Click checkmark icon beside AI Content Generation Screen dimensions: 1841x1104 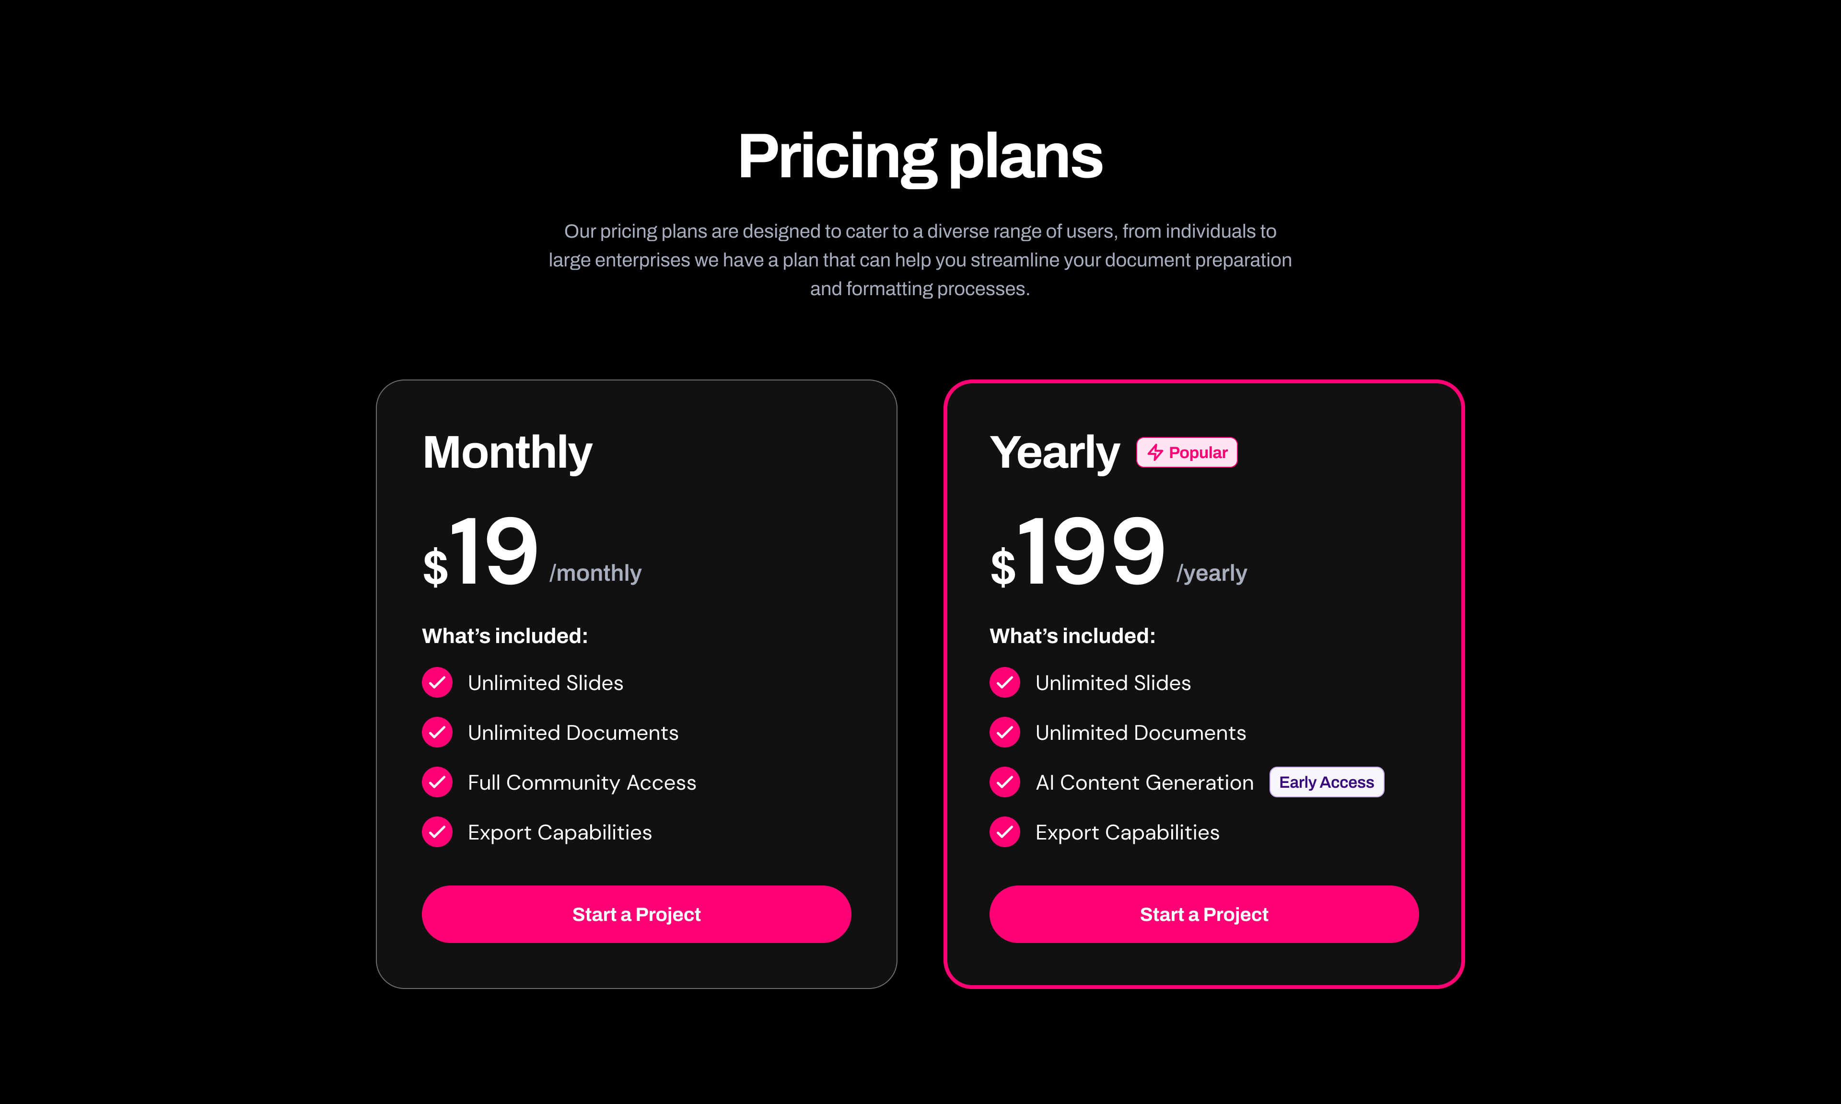[1005, 782]
